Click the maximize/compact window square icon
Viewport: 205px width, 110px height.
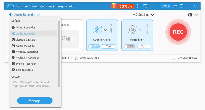pyautogui.click(x=182, y=6)
